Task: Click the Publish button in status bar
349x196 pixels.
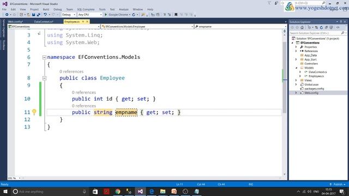Action: point(338,185)
